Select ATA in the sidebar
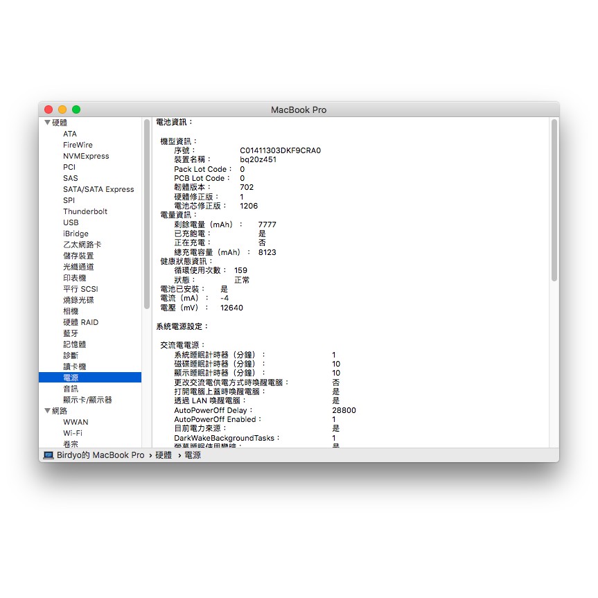The image size is (598, 598). [70, 134]
